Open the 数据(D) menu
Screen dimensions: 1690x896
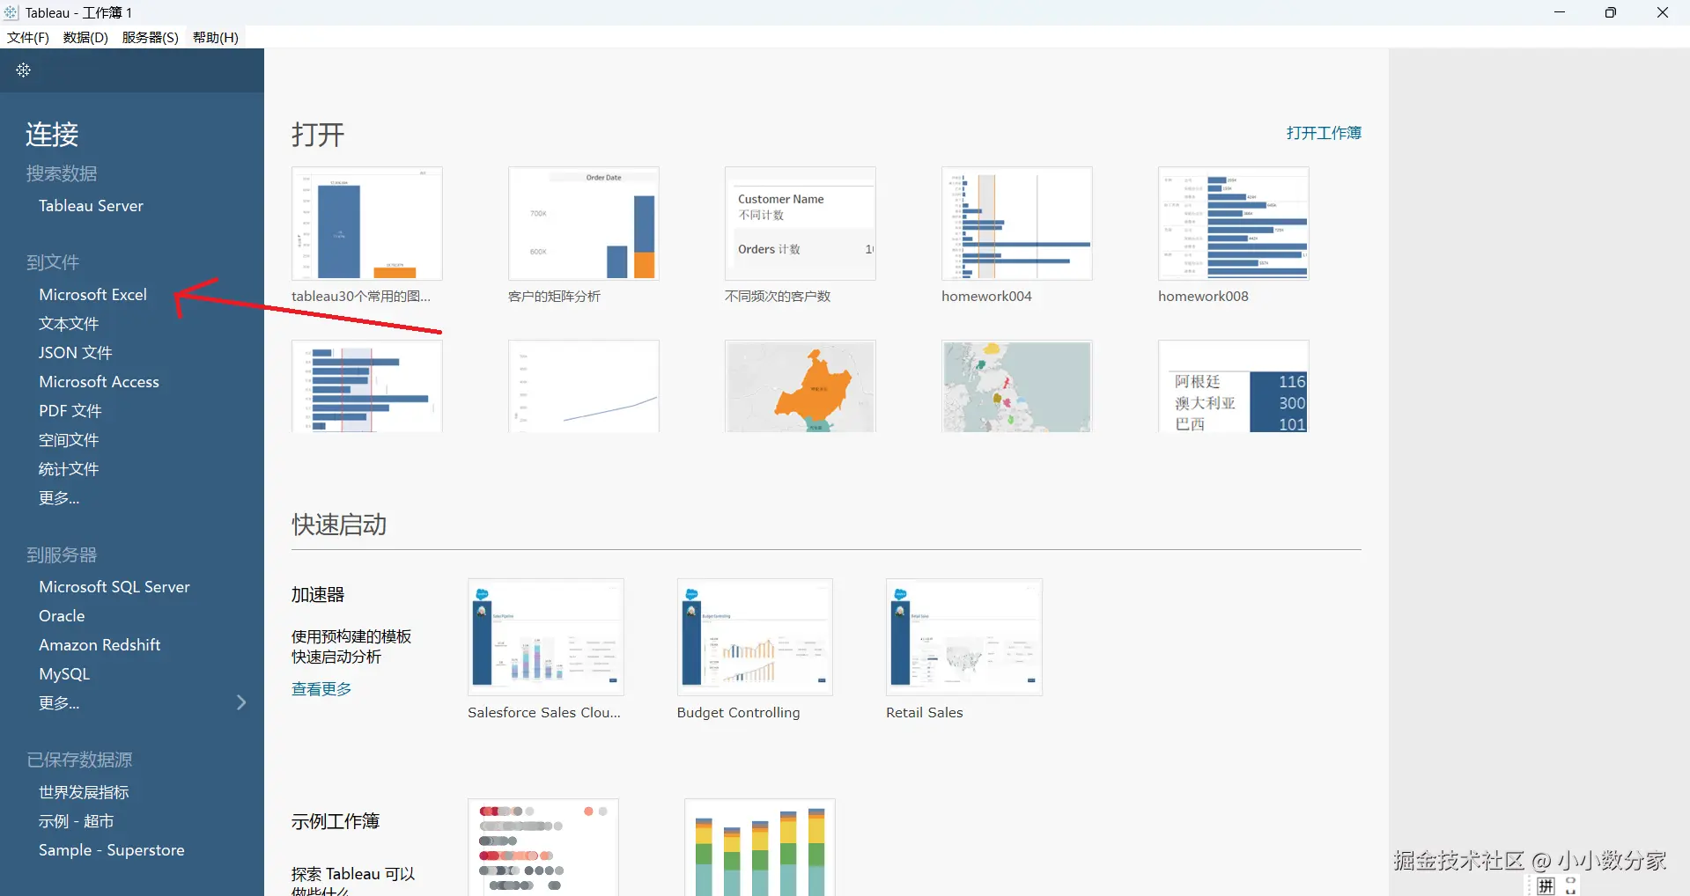coord(85,38)
